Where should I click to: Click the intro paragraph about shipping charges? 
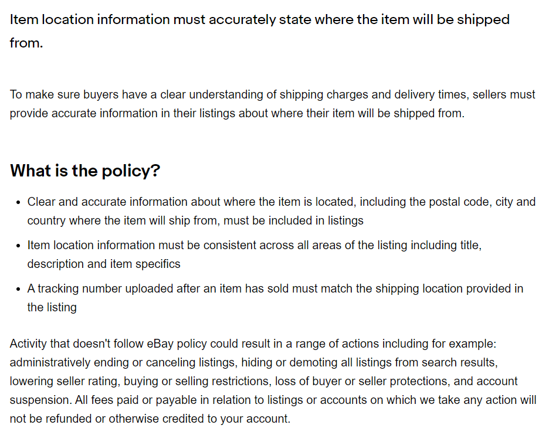[272, 104]
